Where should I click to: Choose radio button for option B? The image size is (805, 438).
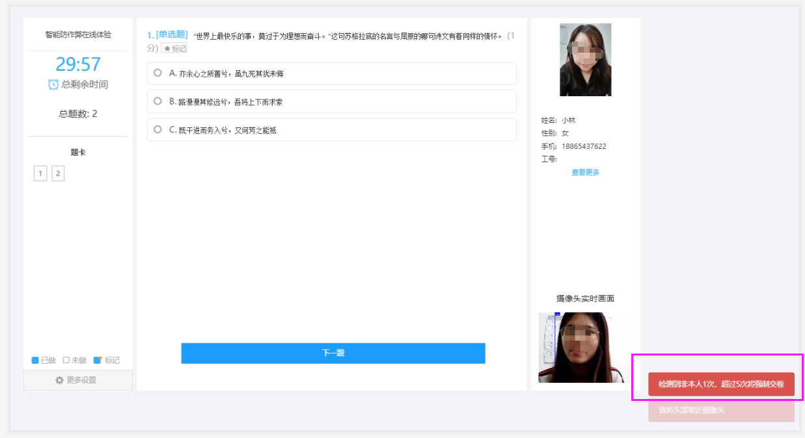coord(157,101)
